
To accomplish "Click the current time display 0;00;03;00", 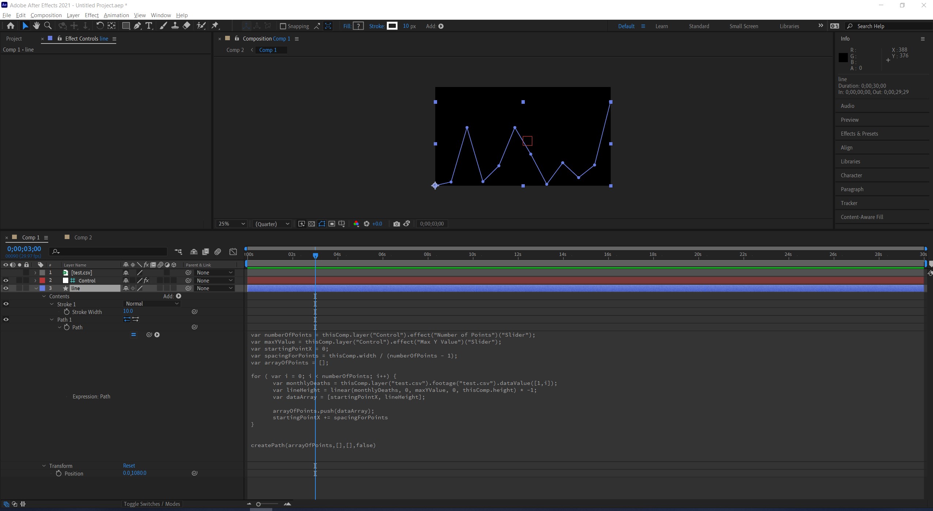I will (24, 249).
